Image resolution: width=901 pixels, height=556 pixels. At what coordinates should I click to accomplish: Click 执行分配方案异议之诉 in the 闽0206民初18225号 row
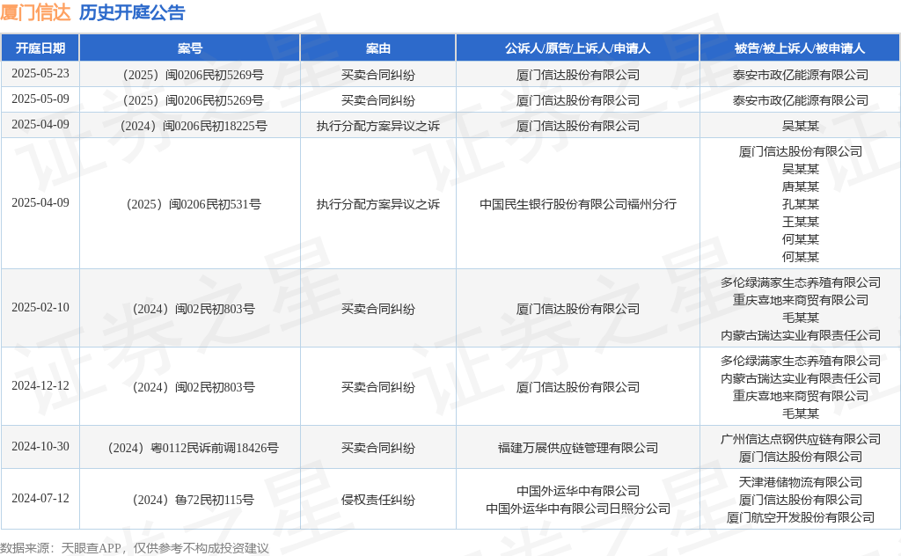(x=378, y=126)
